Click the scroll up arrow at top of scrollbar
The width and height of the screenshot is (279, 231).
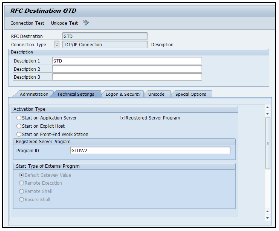267,107
